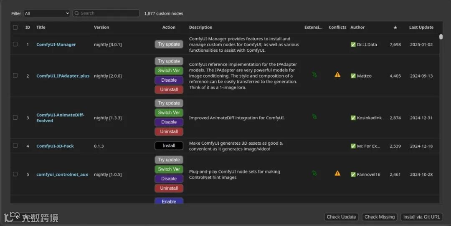This screenshot has width=451, height=226.
Task: Click the date 2024-12-18
Action: click(x=421, y=146)
